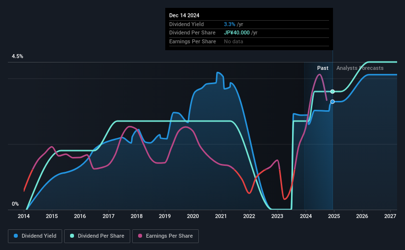The height and width of the screenshot is (250, 405).
Task: Click the 2021 x-axis label
Action: [x=221, y=216]
